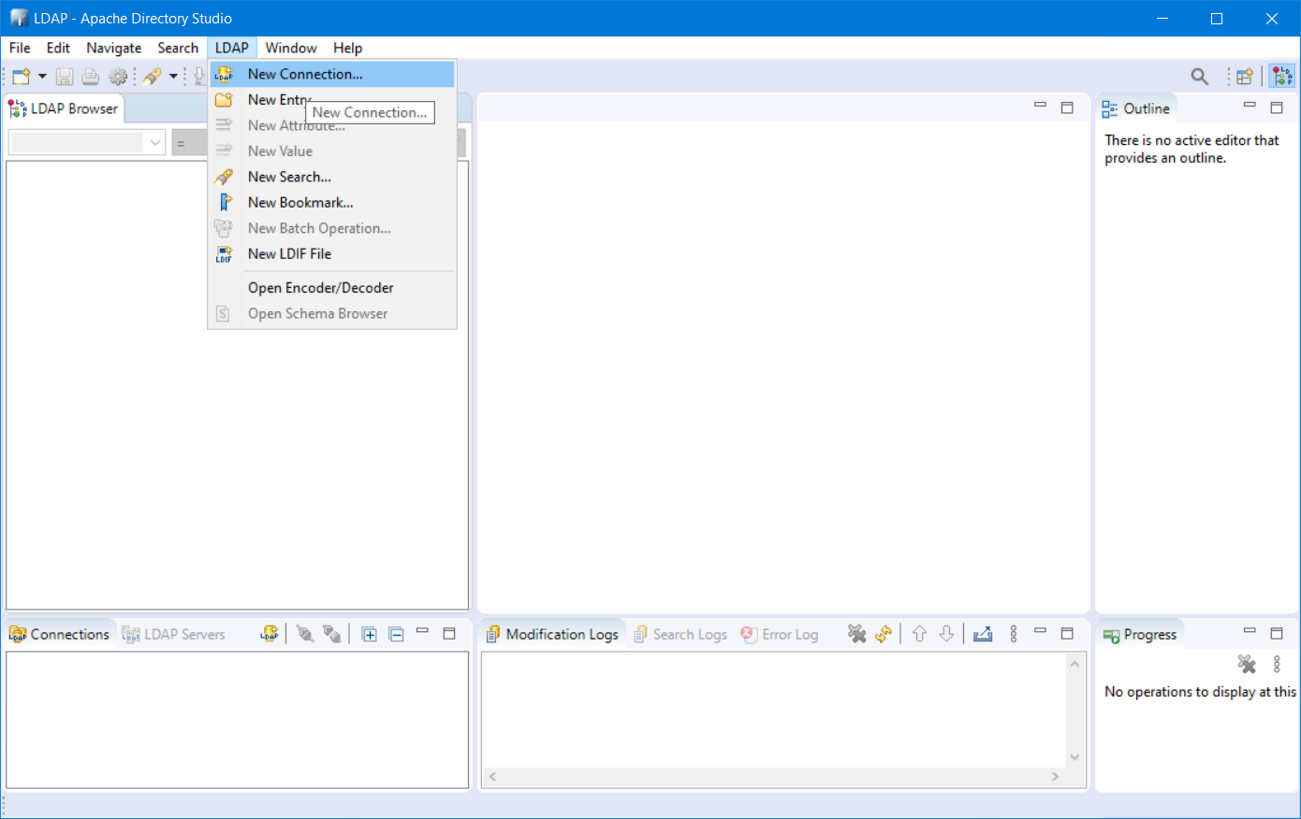
Task: Select New Search... in the LDAP menu
Action: coord(332,177)
